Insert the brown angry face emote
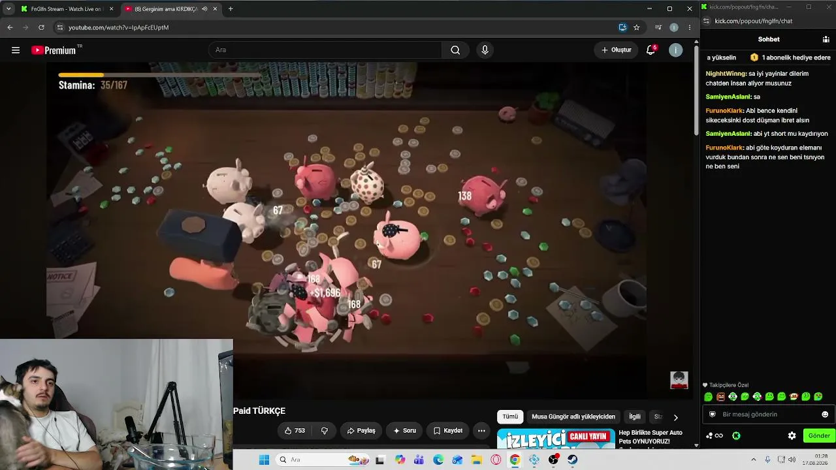Viewport: 836px width, 470px height. point(720,397)
